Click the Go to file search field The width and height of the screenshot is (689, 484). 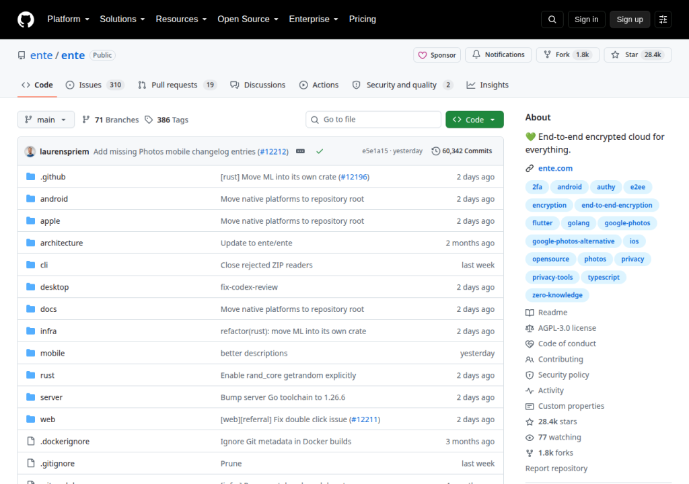pyautogui.click(x=373, y=120)
